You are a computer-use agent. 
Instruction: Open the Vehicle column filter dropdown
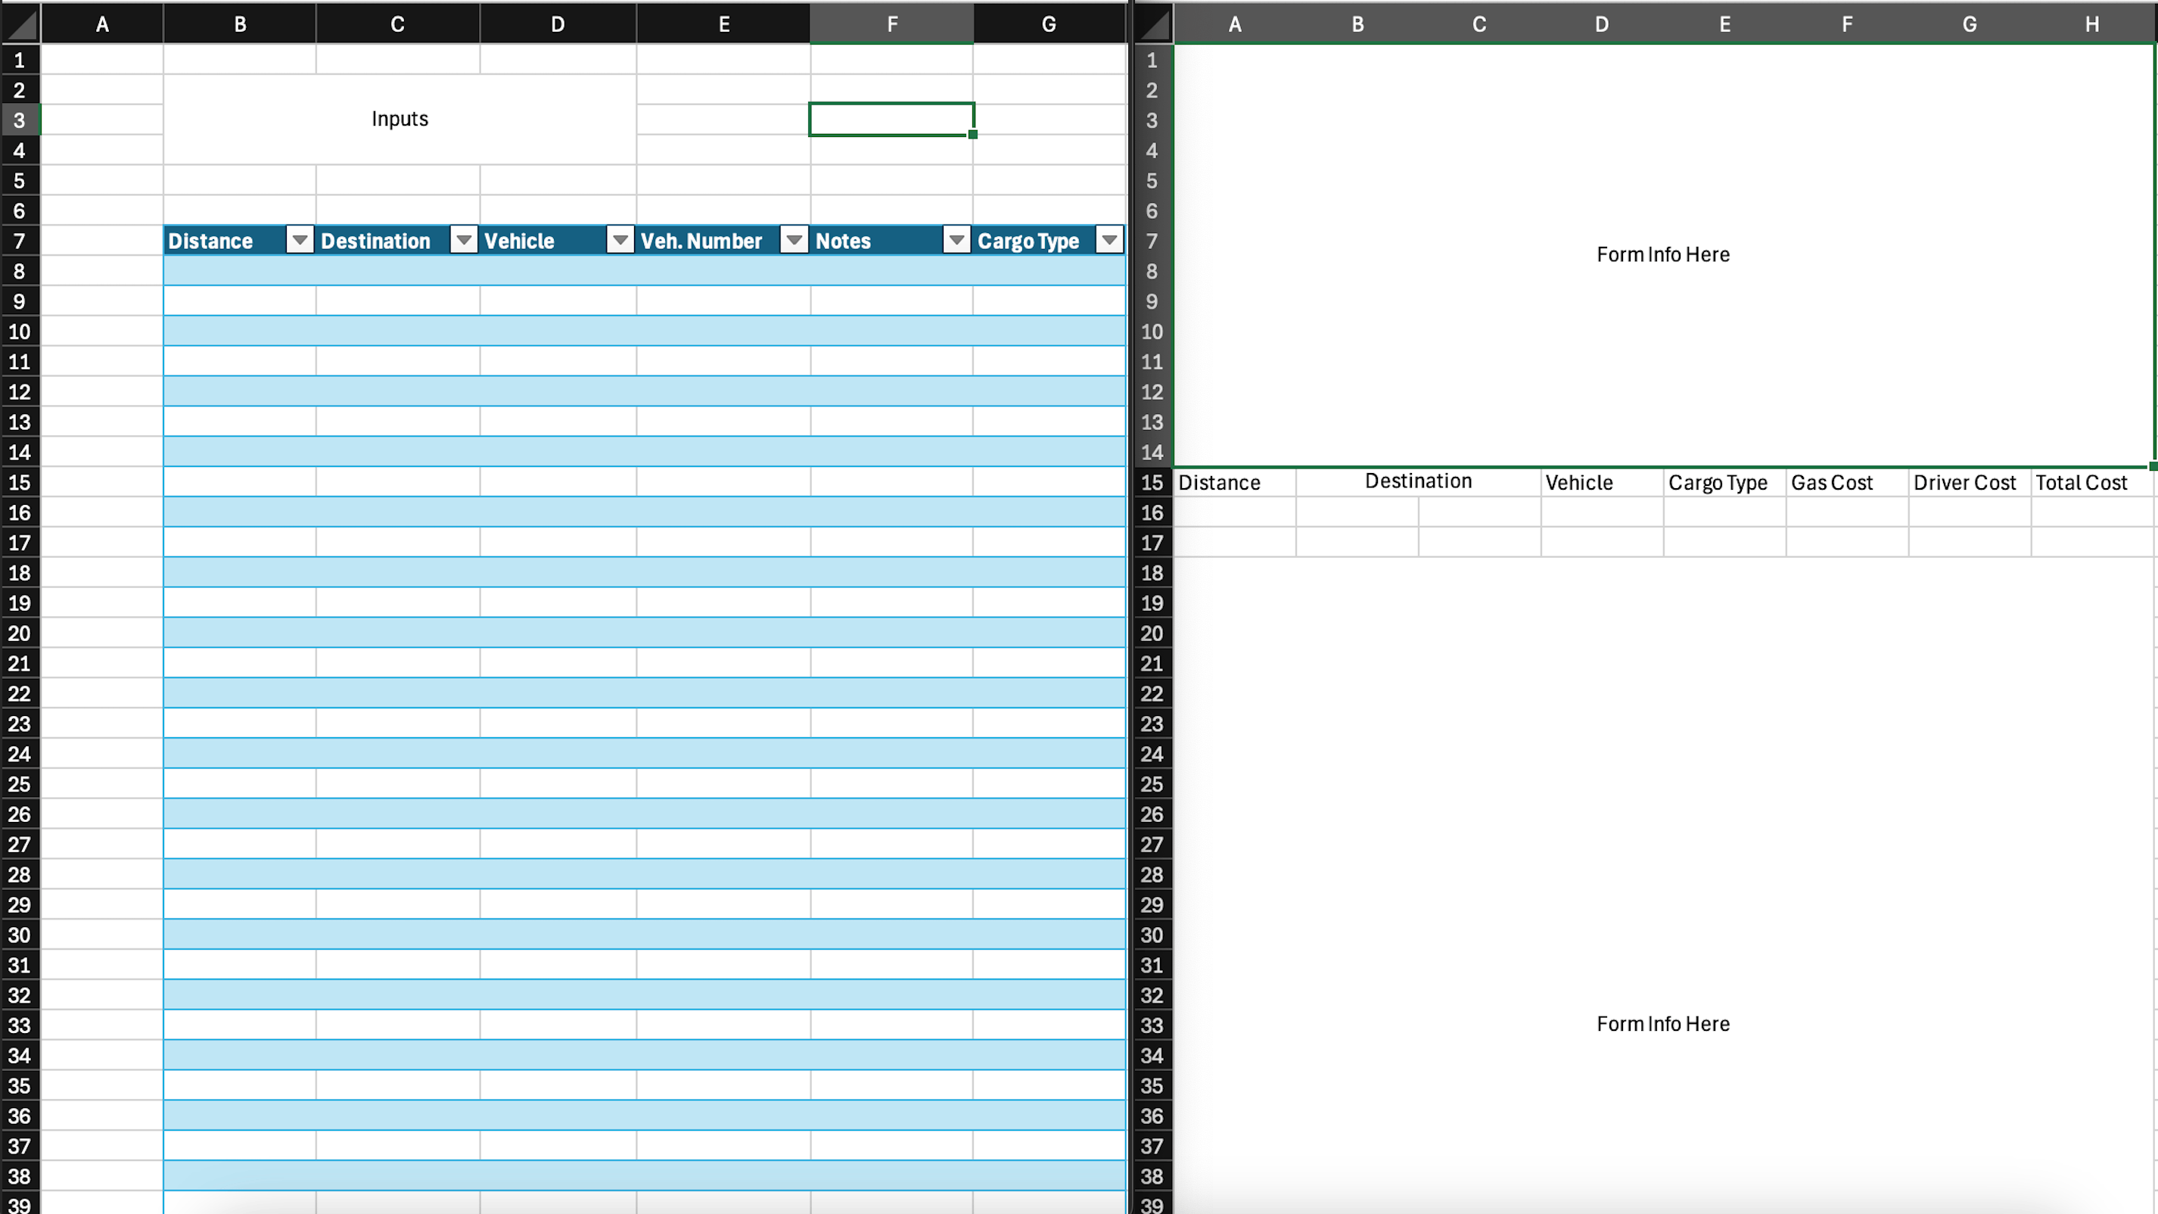pyautogui.click(x=620, y=241)
